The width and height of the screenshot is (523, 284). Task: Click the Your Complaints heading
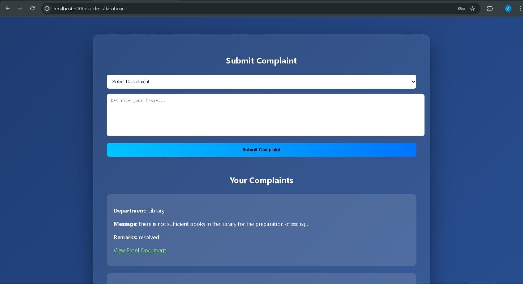pyautogui.click(x=261, y=180)
